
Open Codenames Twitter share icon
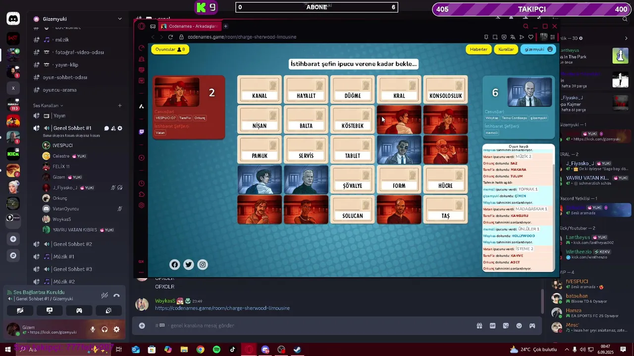188,265
